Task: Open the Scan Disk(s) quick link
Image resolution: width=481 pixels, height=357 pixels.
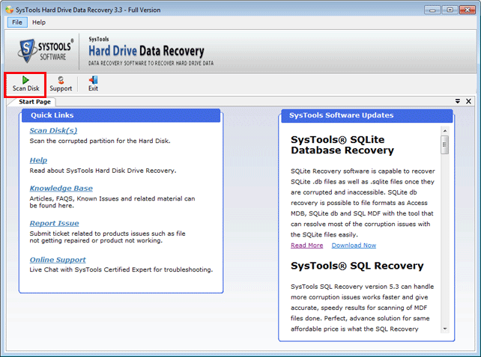Action: coord(53,131)
